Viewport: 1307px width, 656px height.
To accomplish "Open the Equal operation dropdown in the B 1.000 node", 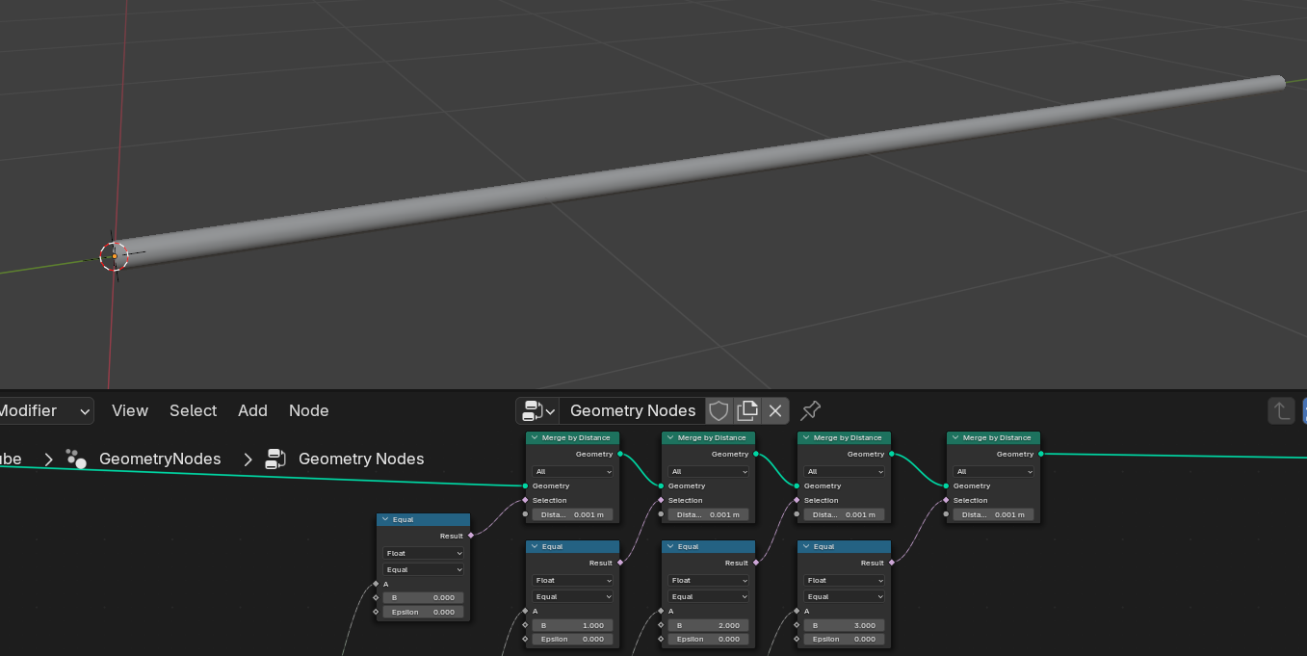I will pos(572,596).
